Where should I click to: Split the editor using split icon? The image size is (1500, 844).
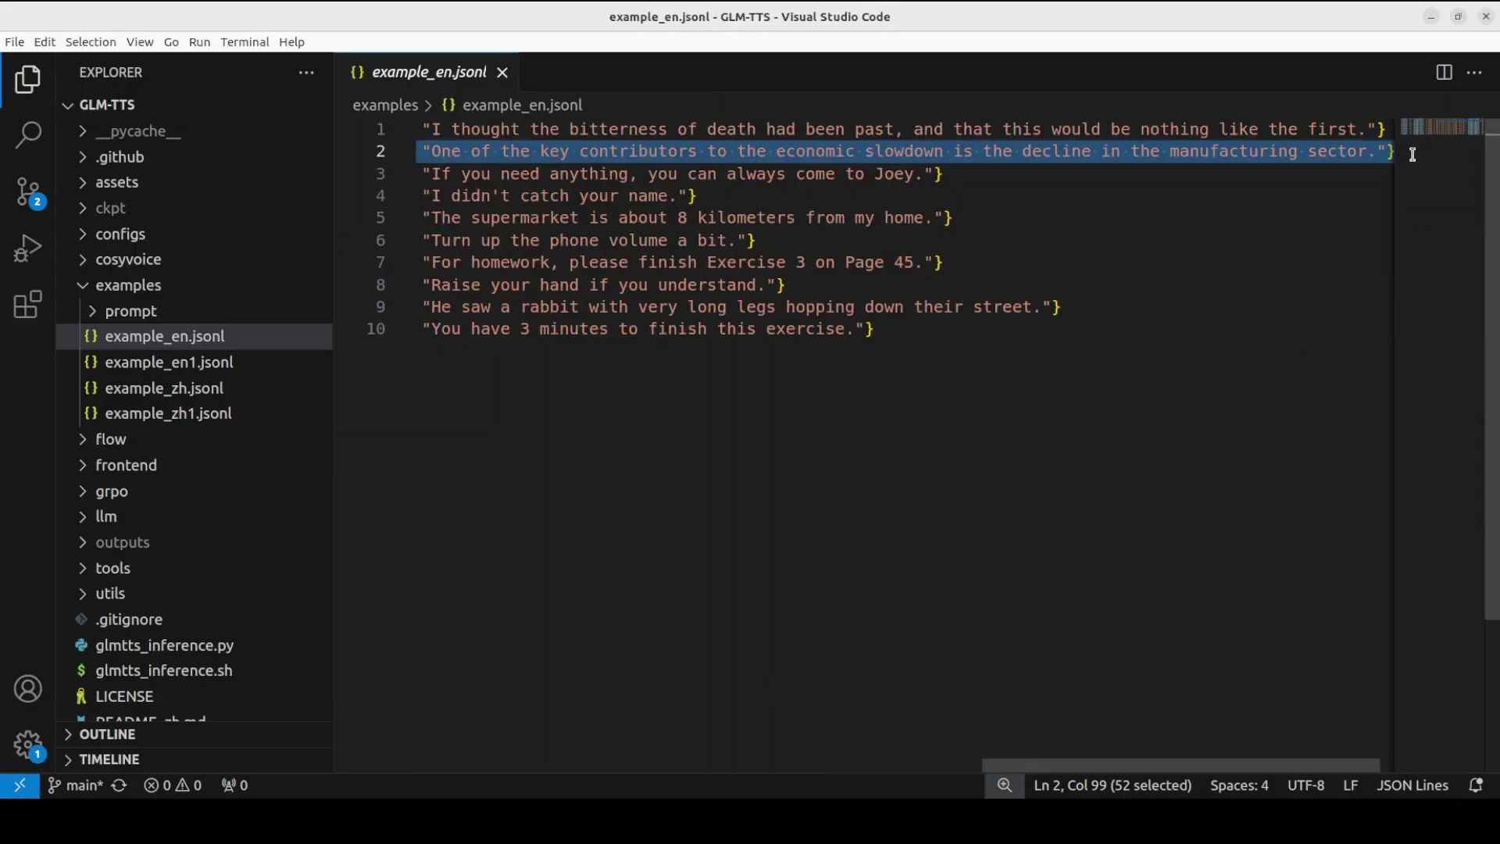tap(1443, 72)
